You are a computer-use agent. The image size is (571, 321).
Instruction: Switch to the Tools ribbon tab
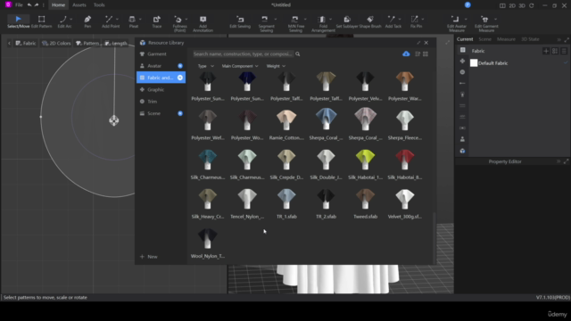click(x=99, y=5)
